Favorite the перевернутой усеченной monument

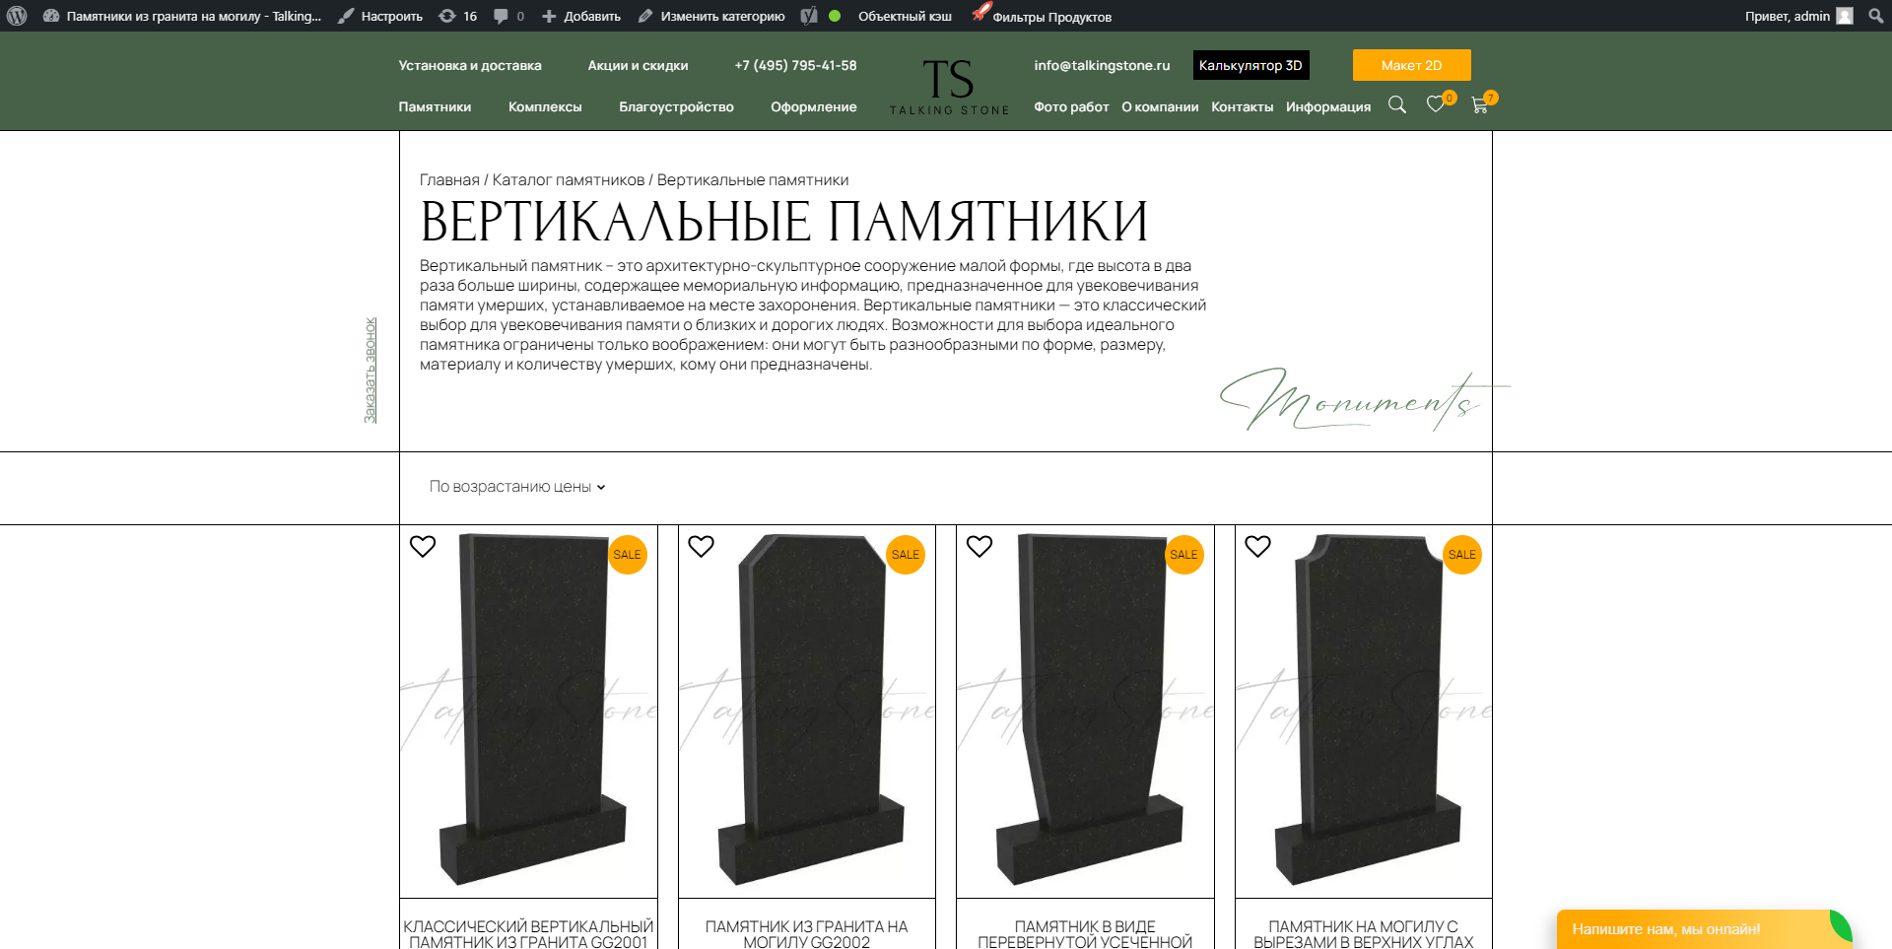(980, 546)
